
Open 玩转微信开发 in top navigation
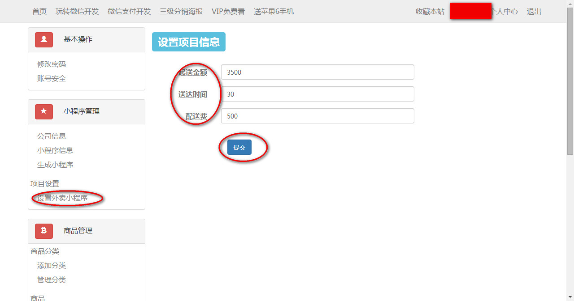point(77,12)
